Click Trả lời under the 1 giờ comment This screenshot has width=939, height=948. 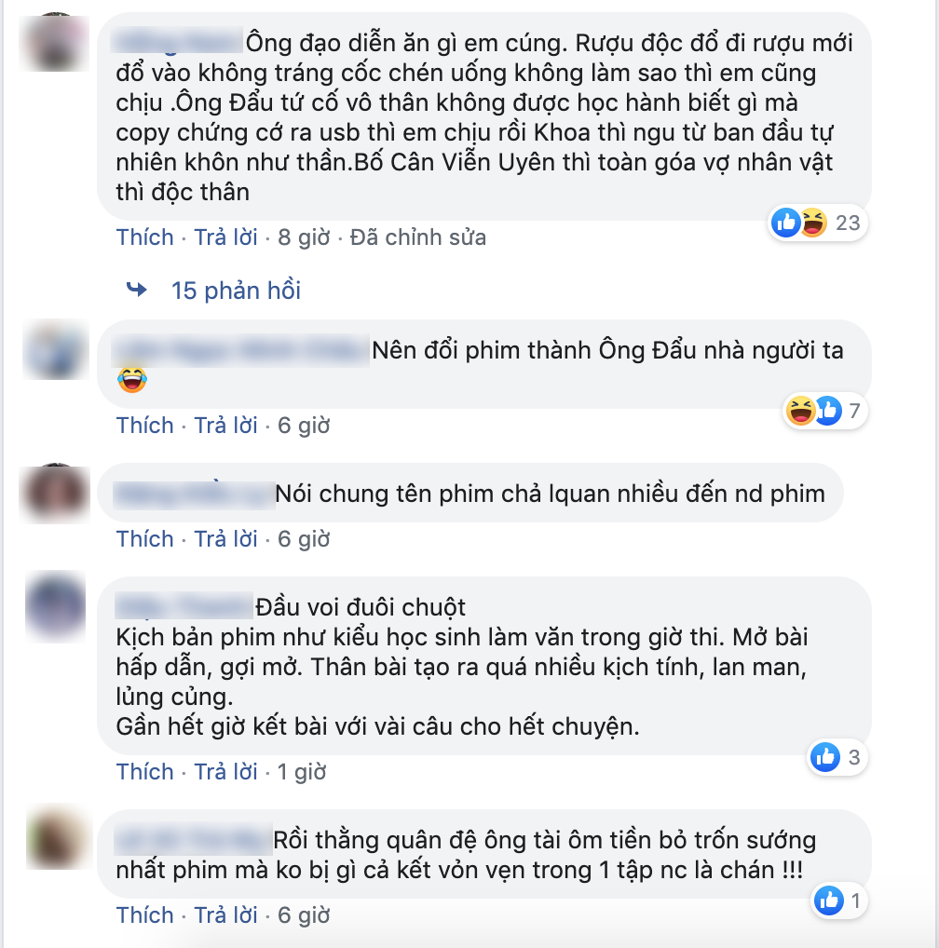(225, 772)
